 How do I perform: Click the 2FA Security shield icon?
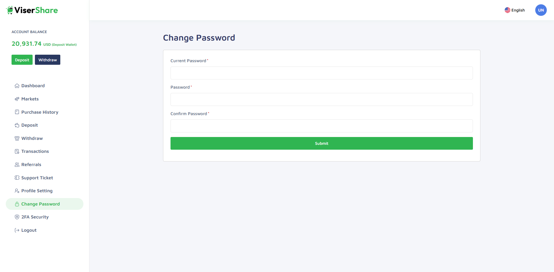[17, 217]
